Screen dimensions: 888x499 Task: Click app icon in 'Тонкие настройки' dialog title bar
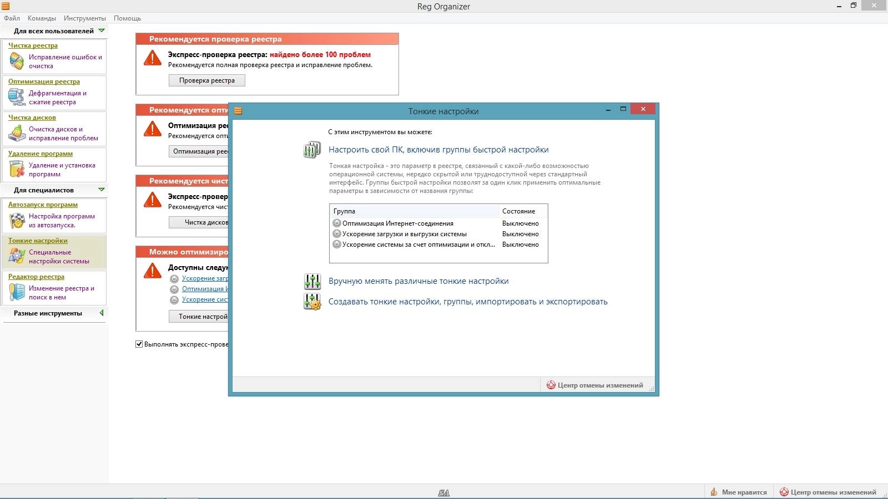pos(238,111)
